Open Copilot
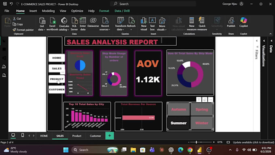The width and height of the screenshot is (275, 155). [243, 23]
